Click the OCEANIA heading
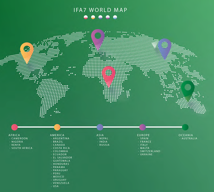This screenshot has height=192, width=214. [x=186, y=135]
